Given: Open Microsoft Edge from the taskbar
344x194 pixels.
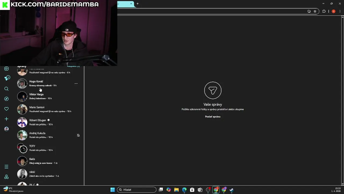Looking at the screenshot, I should [184, 190].
